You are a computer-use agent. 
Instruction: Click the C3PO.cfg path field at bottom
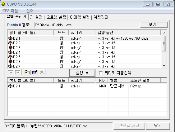click(x=58, y=126)
